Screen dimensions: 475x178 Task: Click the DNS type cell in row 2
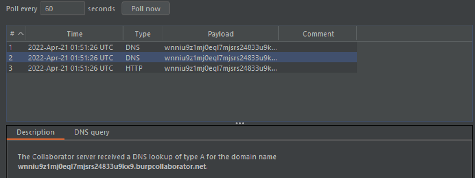click(x=132, y=58)
